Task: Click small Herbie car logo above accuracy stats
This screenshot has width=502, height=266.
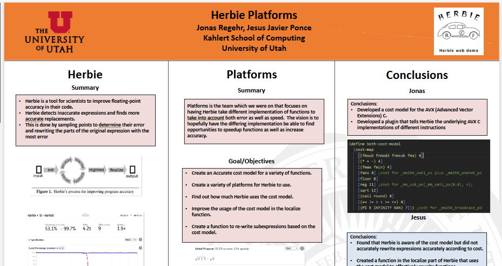Action: [85, 215]
